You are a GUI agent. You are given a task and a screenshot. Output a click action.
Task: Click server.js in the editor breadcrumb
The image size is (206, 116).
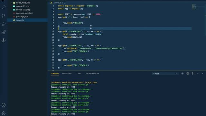coord(57,3)
